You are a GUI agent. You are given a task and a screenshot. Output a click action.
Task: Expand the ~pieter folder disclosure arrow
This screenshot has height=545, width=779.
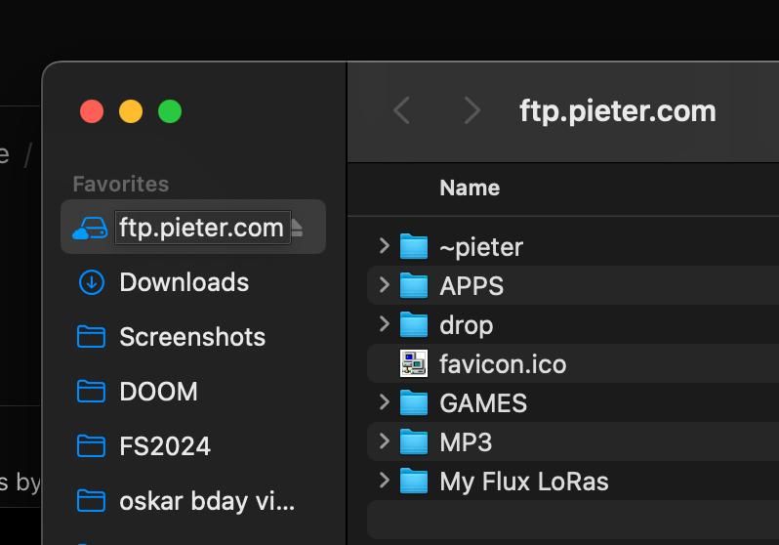(x=385, y=246)
